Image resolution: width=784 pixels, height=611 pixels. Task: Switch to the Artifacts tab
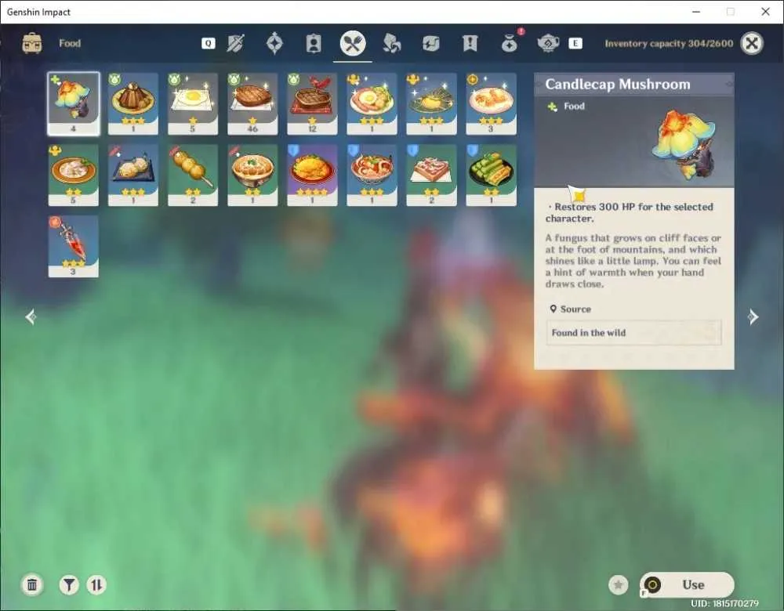[274, 43]
